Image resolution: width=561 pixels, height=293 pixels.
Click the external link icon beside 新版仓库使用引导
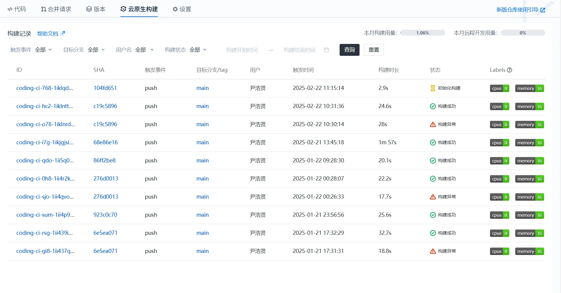543,10
